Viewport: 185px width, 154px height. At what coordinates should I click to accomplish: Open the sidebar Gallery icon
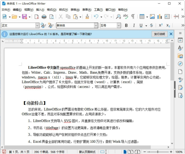pos(180,56)
